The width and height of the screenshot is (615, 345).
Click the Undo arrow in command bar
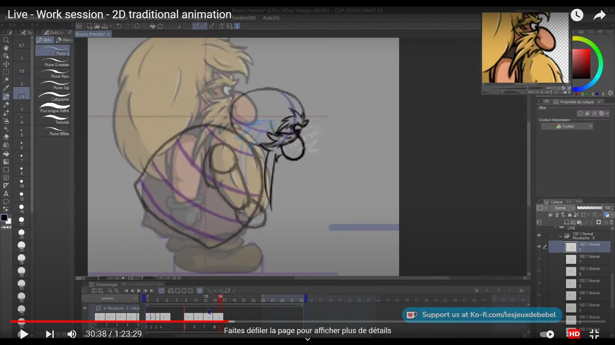point(119,26)
